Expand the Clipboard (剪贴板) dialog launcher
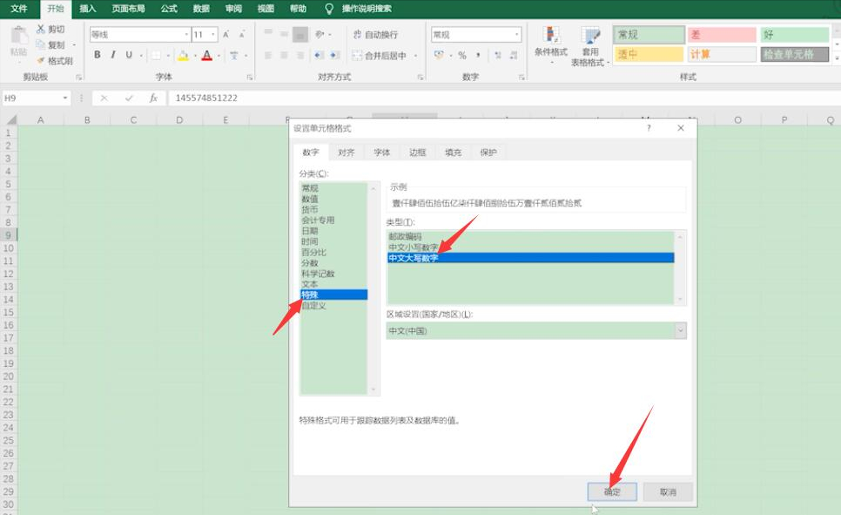 point(78,78)
